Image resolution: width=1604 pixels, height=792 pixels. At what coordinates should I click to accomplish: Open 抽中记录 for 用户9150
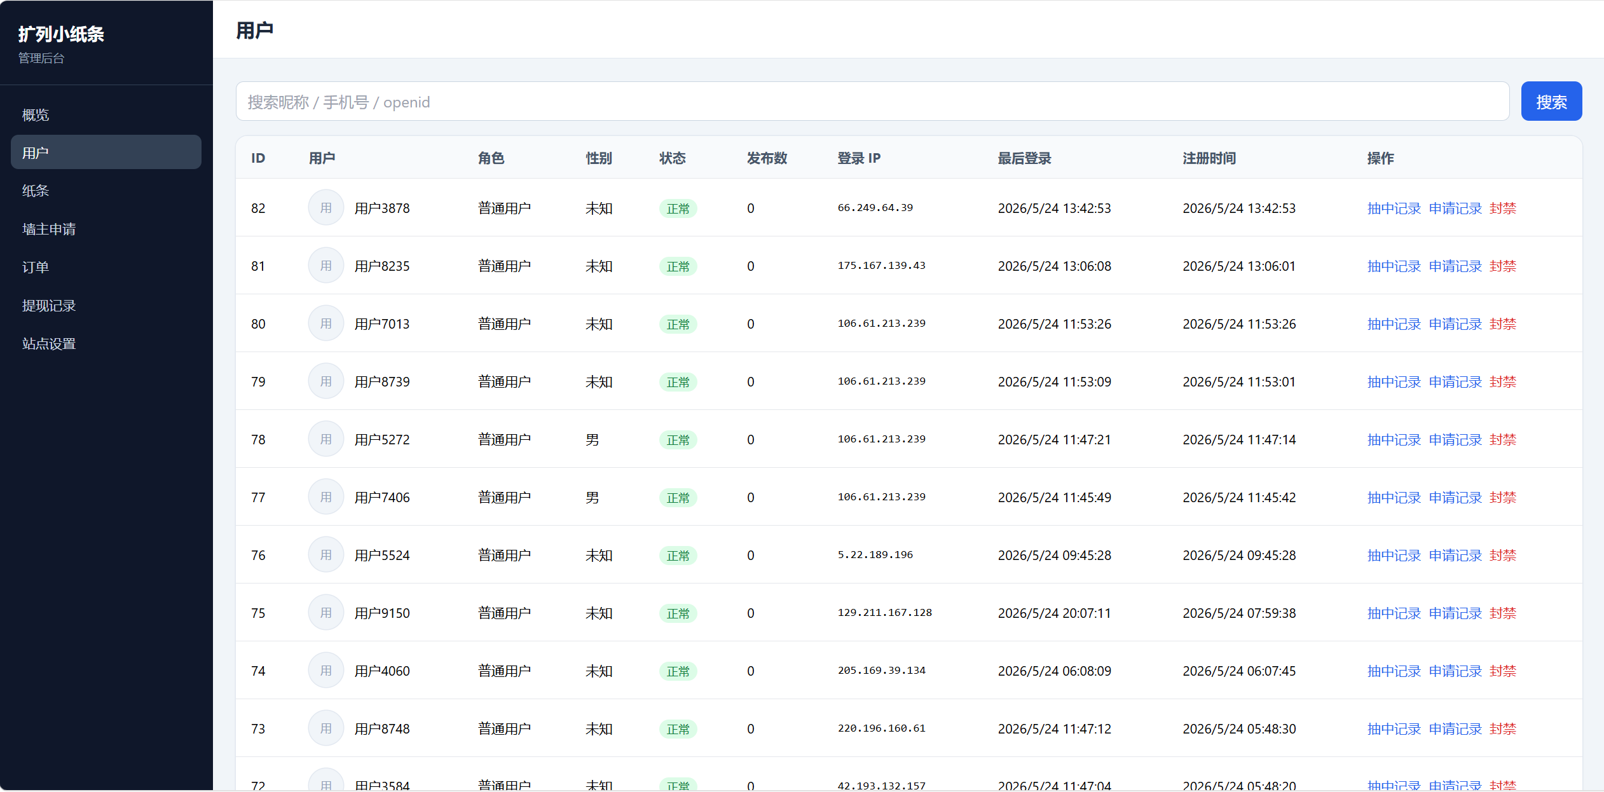point(1394,613)
